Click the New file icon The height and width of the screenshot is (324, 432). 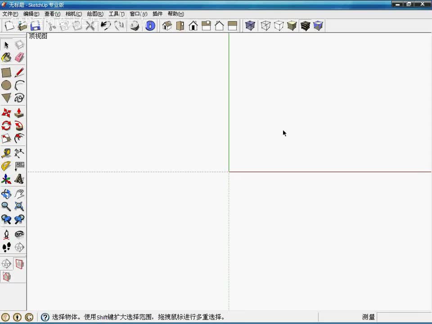click(9, 26)
